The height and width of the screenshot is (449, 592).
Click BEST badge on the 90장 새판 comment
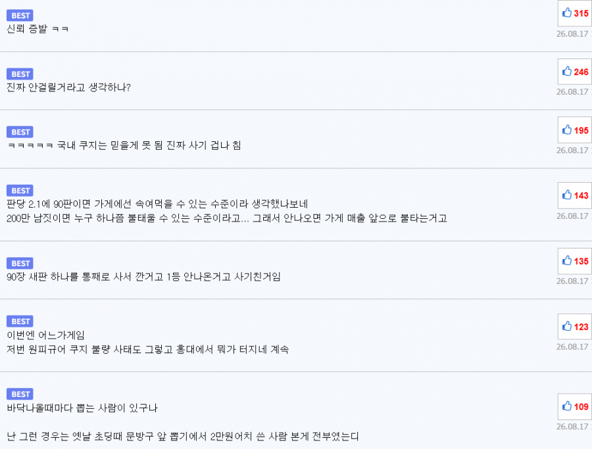click(x=20, y=264)
